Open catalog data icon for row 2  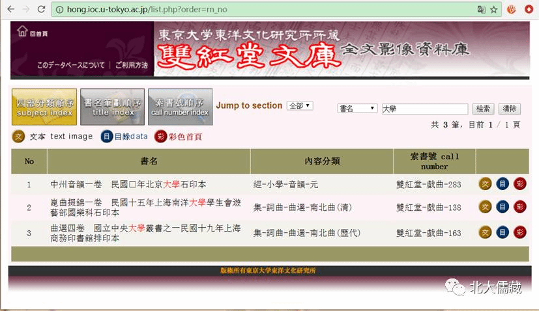(503, 208)
